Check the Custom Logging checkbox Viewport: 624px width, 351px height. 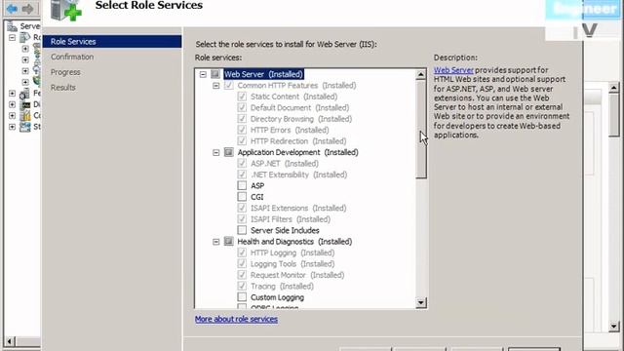point(242,296)
